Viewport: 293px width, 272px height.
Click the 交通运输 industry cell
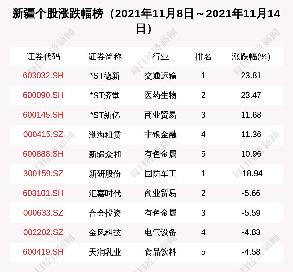160,76
